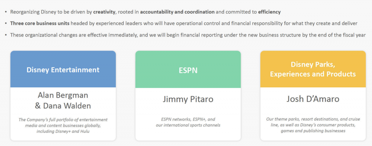Select the bold word "efficiency"
The image size is (372, 146).
[269, 12]
